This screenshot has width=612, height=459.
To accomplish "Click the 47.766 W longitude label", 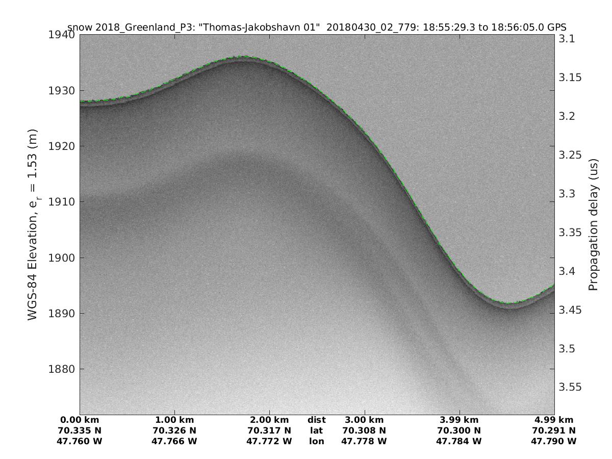I will [174, 441].
